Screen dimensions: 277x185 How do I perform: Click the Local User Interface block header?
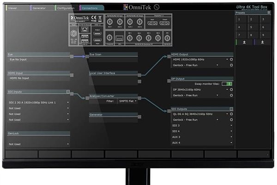click(x=114, y=73)
